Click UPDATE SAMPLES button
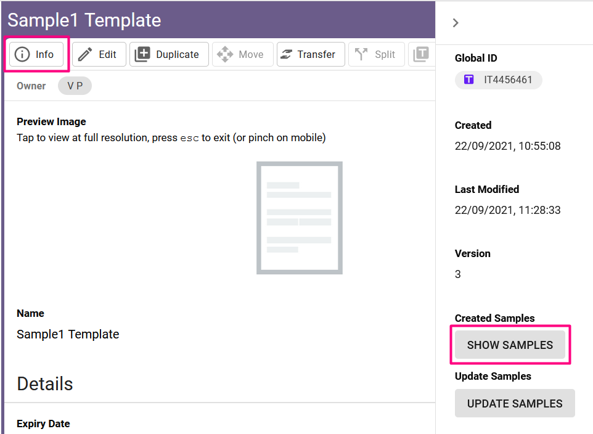The image size is (593, 434). point(515,403)
